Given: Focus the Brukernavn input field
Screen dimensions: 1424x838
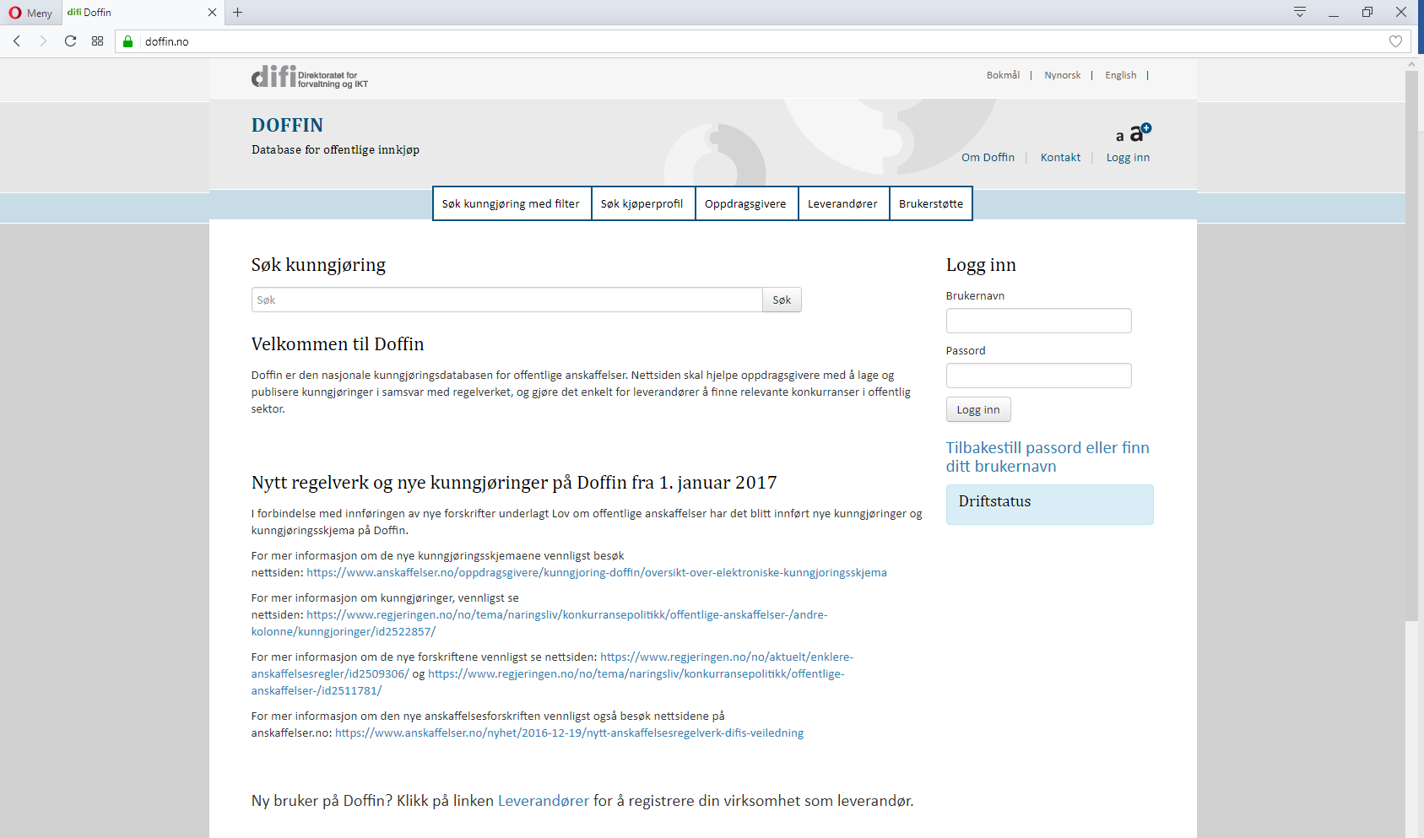Looking at the screenshot, I should click(x=1038, y=321).
